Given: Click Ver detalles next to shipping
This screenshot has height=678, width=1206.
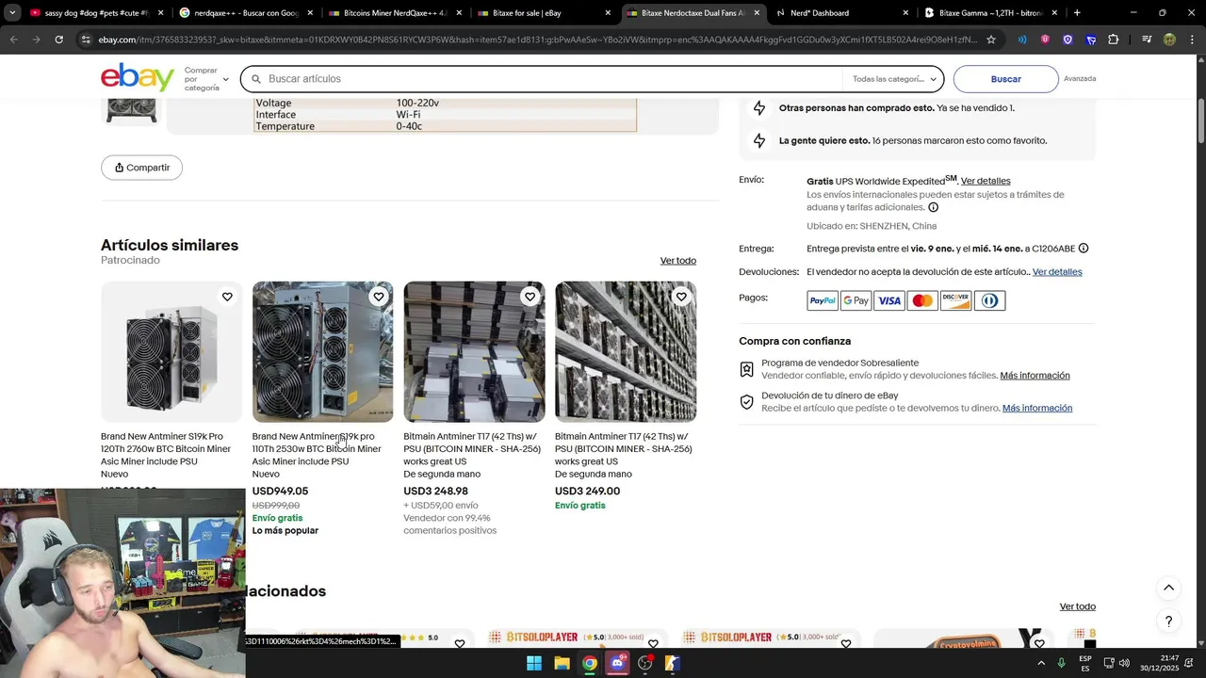Looking at the screenshot, I should 986,181.
